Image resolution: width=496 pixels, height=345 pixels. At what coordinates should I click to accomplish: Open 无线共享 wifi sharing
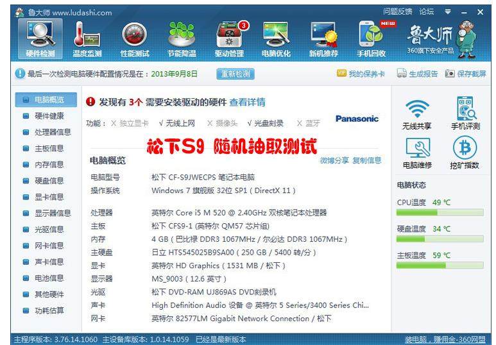tap(417, 115)
